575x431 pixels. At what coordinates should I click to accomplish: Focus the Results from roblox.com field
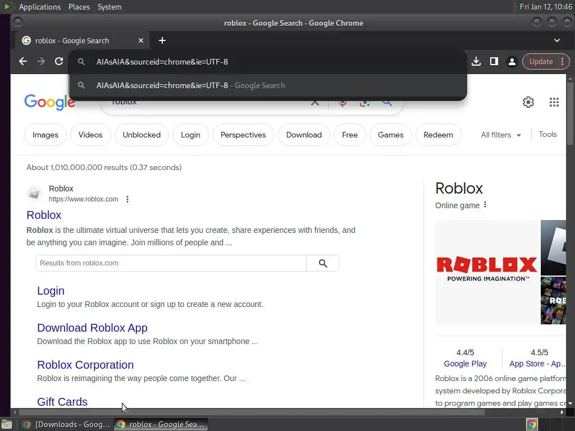pyautogui.click(x=171, y=263)
